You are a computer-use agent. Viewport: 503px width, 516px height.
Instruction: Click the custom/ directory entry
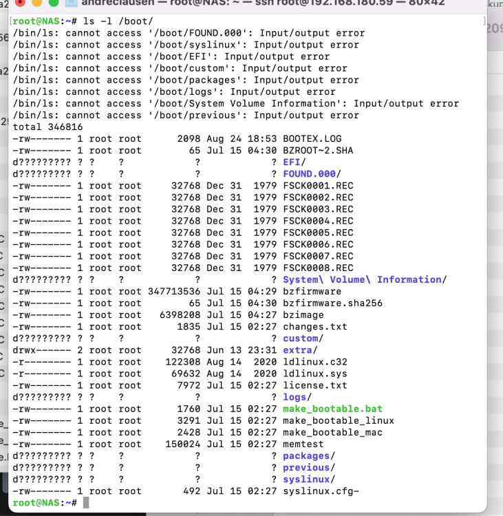(303, 338)
